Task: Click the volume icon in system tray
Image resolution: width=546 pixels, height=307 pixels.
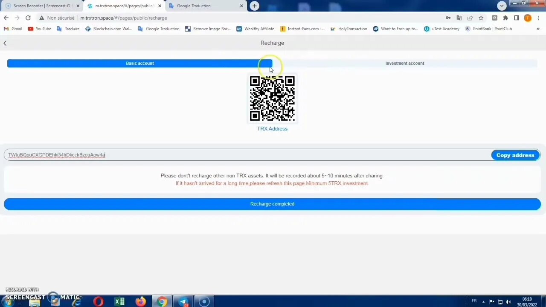Action: point(508,302)
